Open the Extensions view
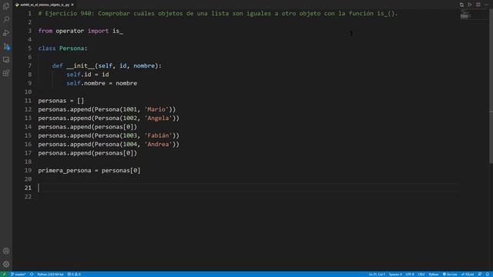The image size is (493, 277). coord(6,73)
